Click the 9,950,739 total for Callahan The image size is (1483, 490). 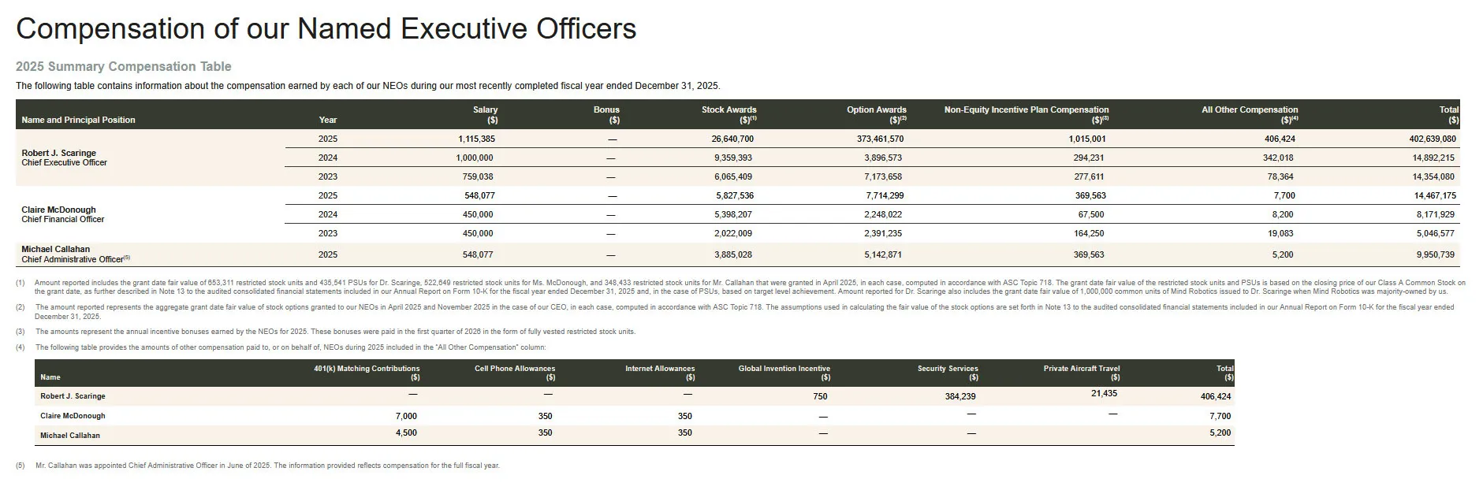click(x=1436, y=254)
